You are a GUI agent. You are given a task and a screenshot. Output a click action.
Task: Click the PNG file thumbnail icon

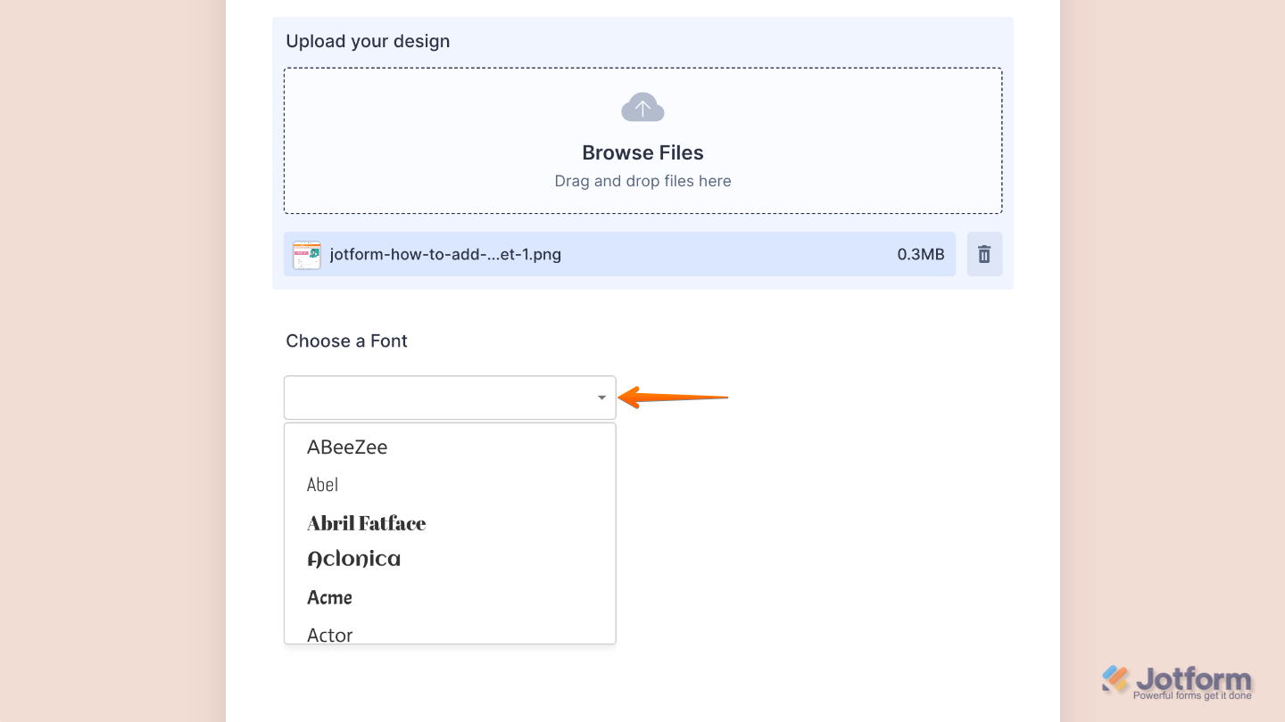click(306, 254)
